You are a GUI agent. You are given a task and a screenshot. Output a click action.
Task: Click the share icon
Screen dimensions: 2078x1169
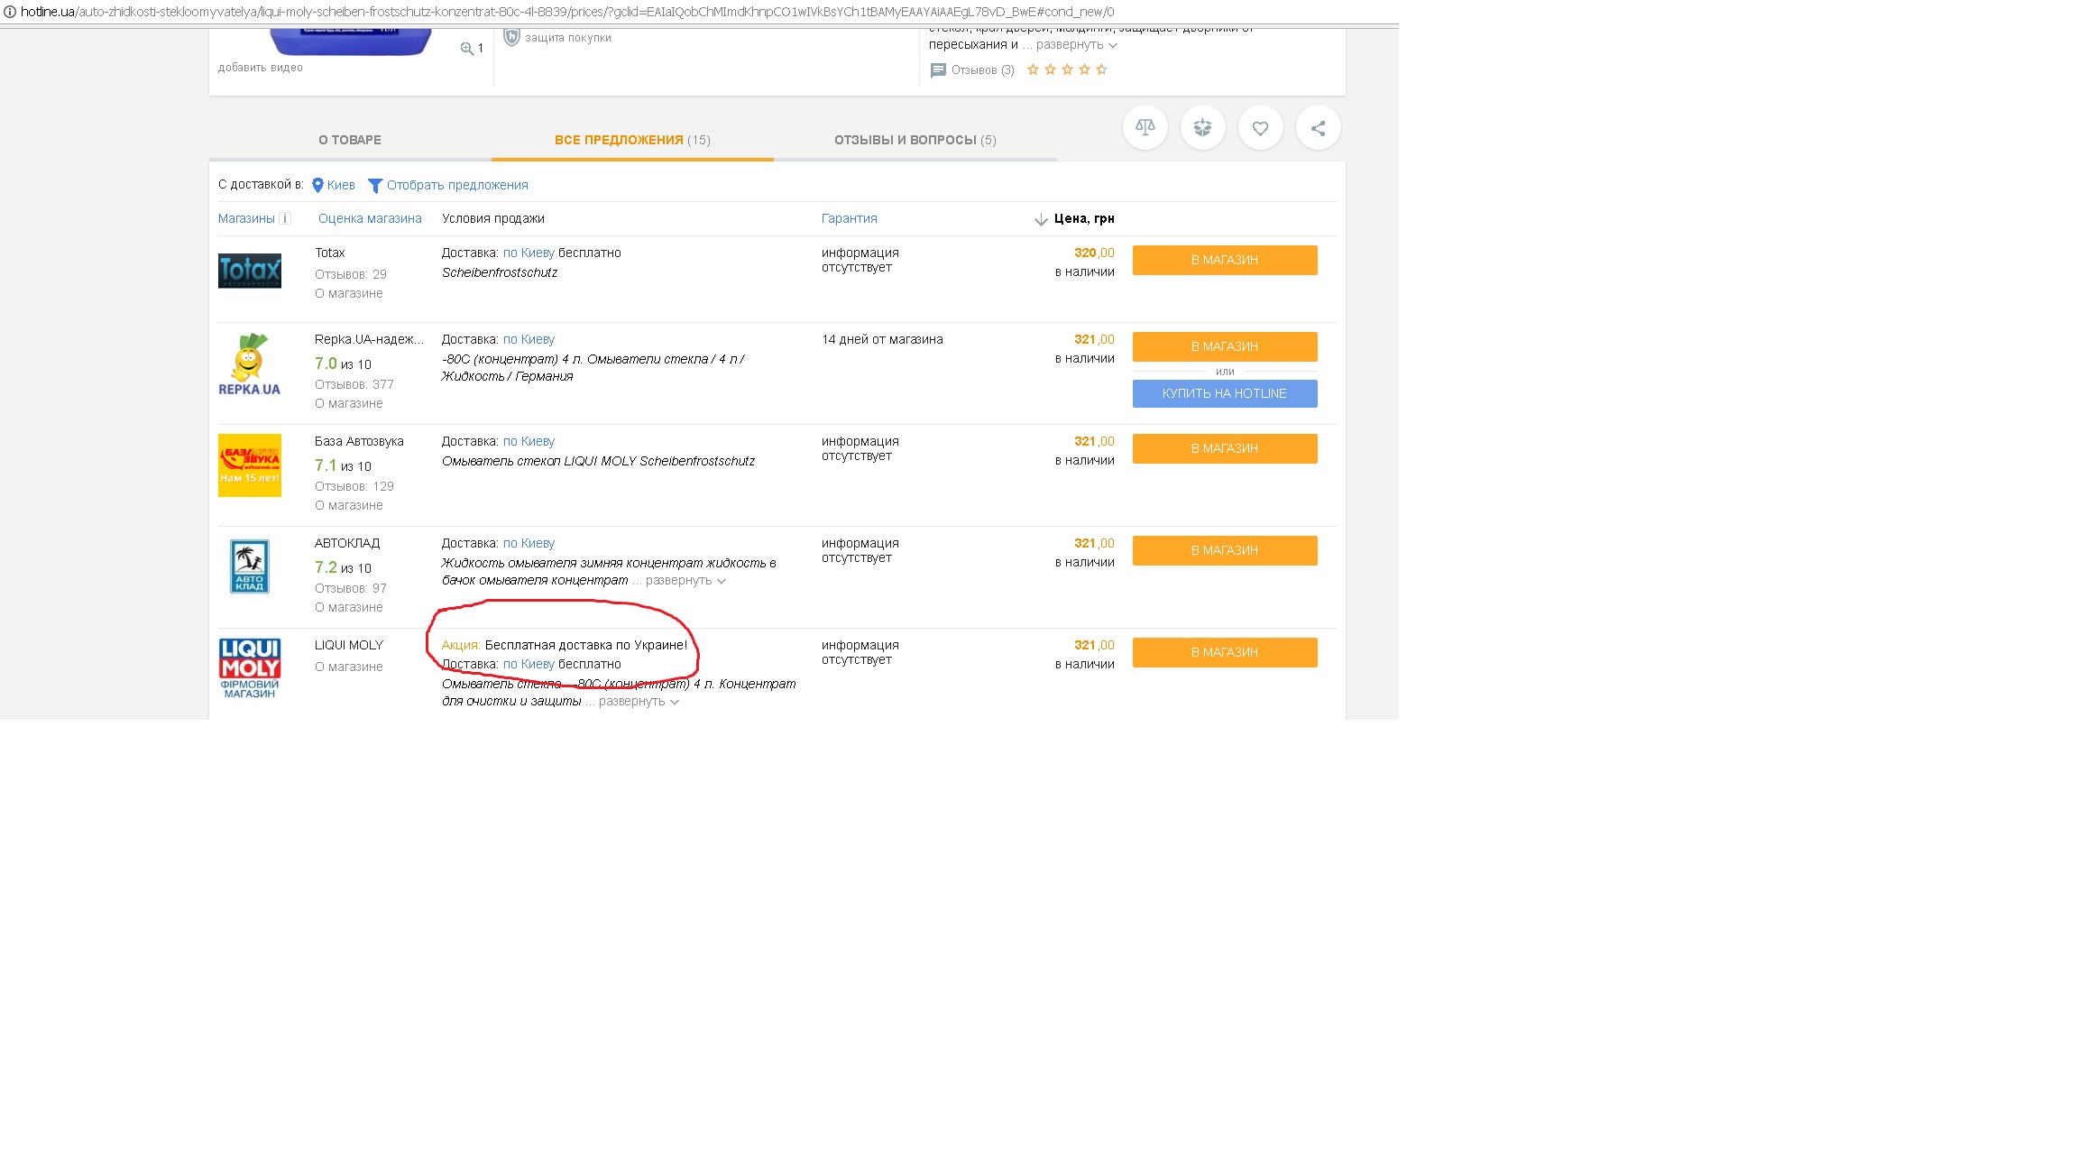[1318, 128]
